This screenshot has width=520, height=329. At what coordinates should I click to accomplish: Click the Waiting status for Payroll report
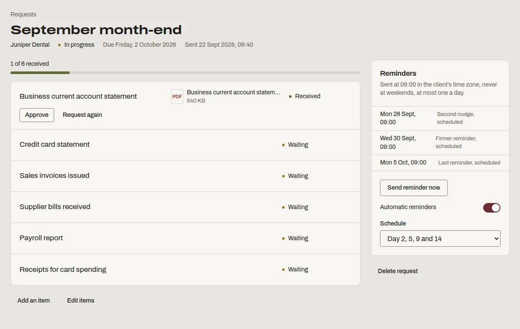tap(295, 239)
